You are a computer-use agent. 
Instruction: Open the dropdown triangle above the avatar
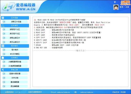pyautogui.click(x=115, y=2)
